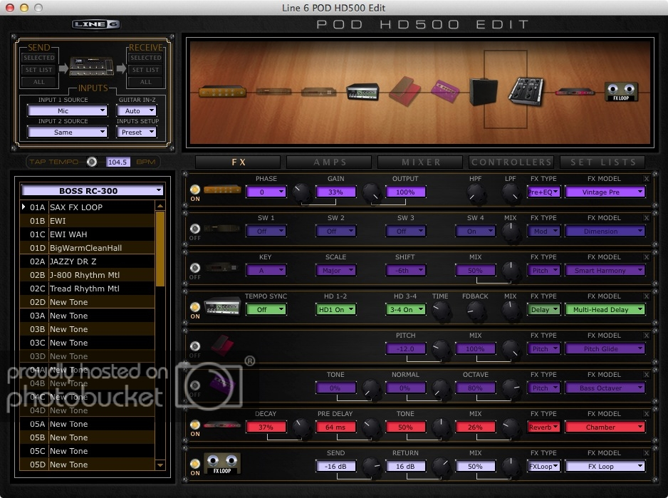Open the mixer block in signal chain
This screenshot has width=668, height=498.
point(526,90)
